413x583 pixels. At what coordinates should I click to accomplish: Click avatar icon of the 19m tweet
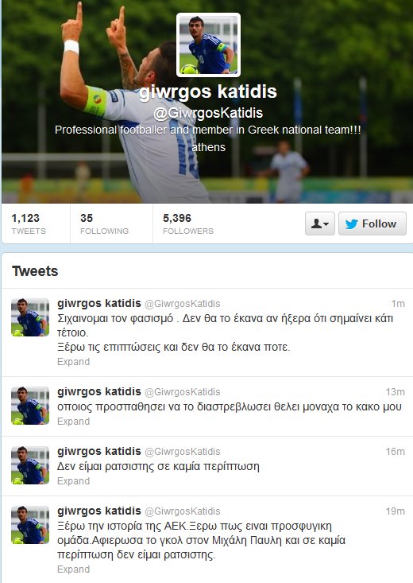coord(30,525)
